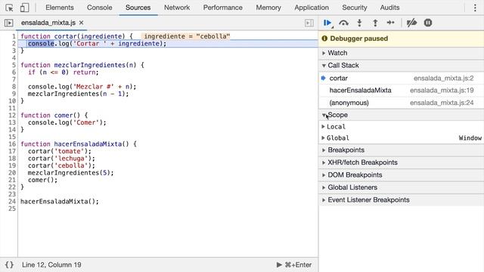This screenshot has height=272, width=484.
Task: Open link ensalada_mixta.js:2
Action: pyautogui.click(x=444, y=79)
